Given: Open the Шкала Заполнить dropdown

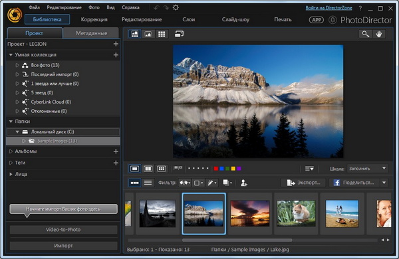Looking at the screenshot, I should [x=368, y=169].
